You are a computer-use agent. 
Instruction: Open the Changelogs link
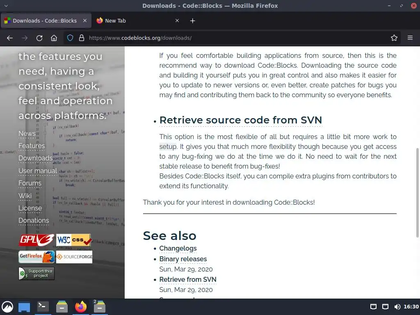178,248
